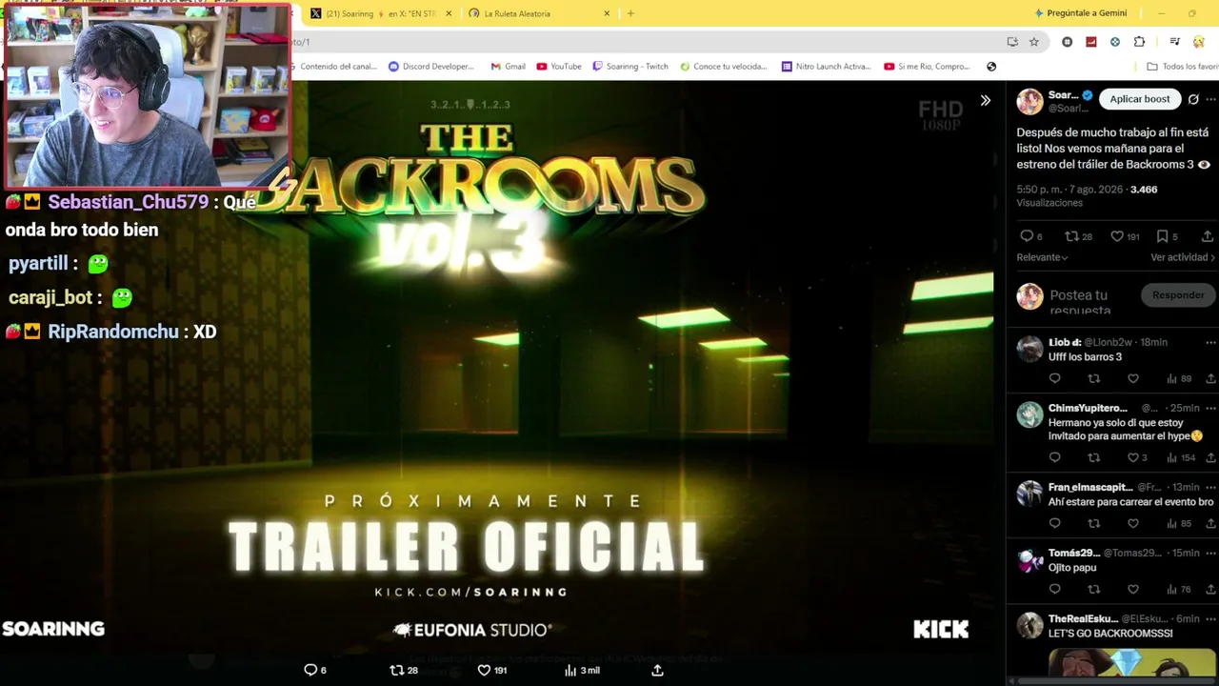Open Conoce tu velocidad bookmark
Viewport: 1219px width, 686px height.
(723, 67)
